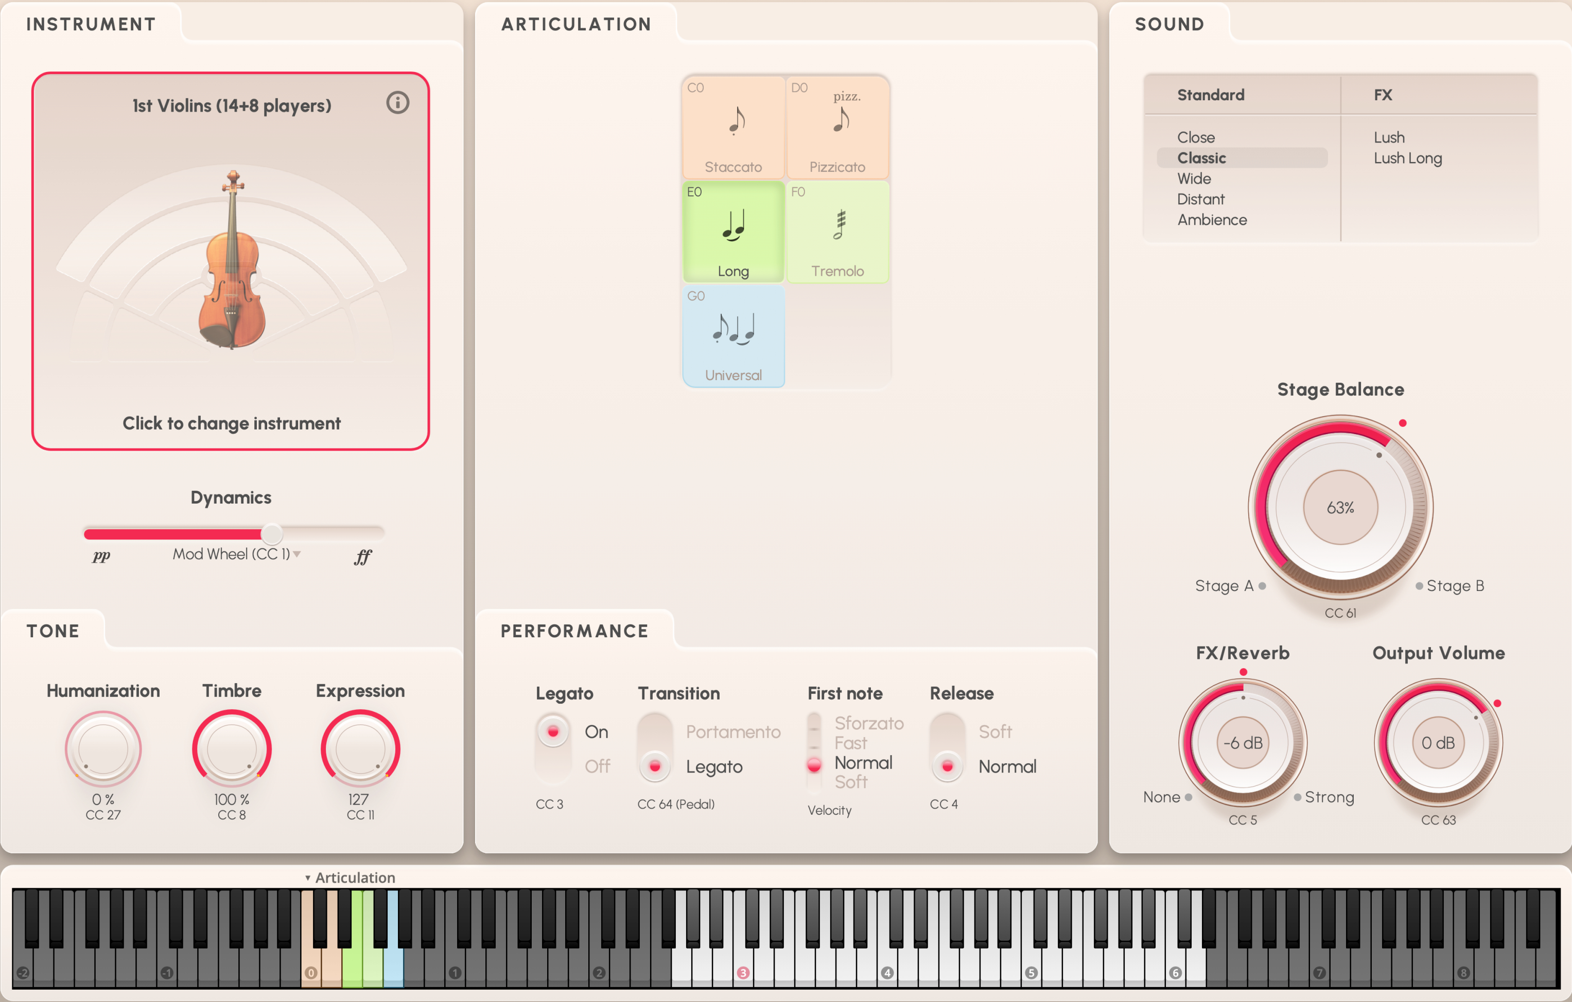Set First note to Soft
The image size is (1572, 1002).
(x=851, y=781)
